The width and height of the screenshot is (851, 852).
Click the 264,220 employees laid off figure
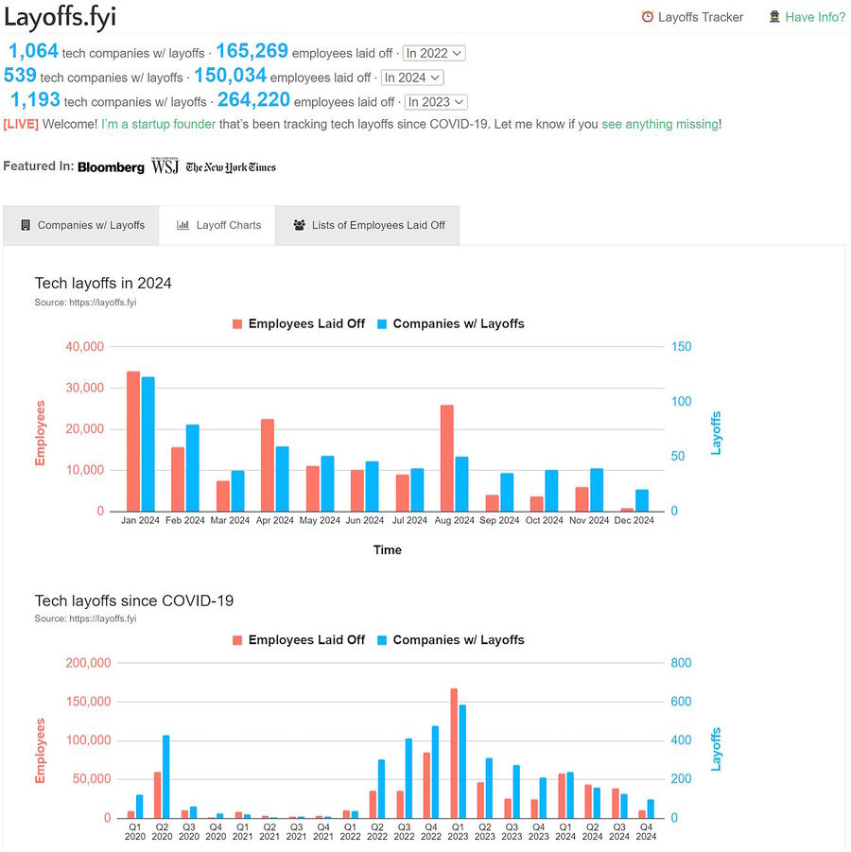click(253, 100)
